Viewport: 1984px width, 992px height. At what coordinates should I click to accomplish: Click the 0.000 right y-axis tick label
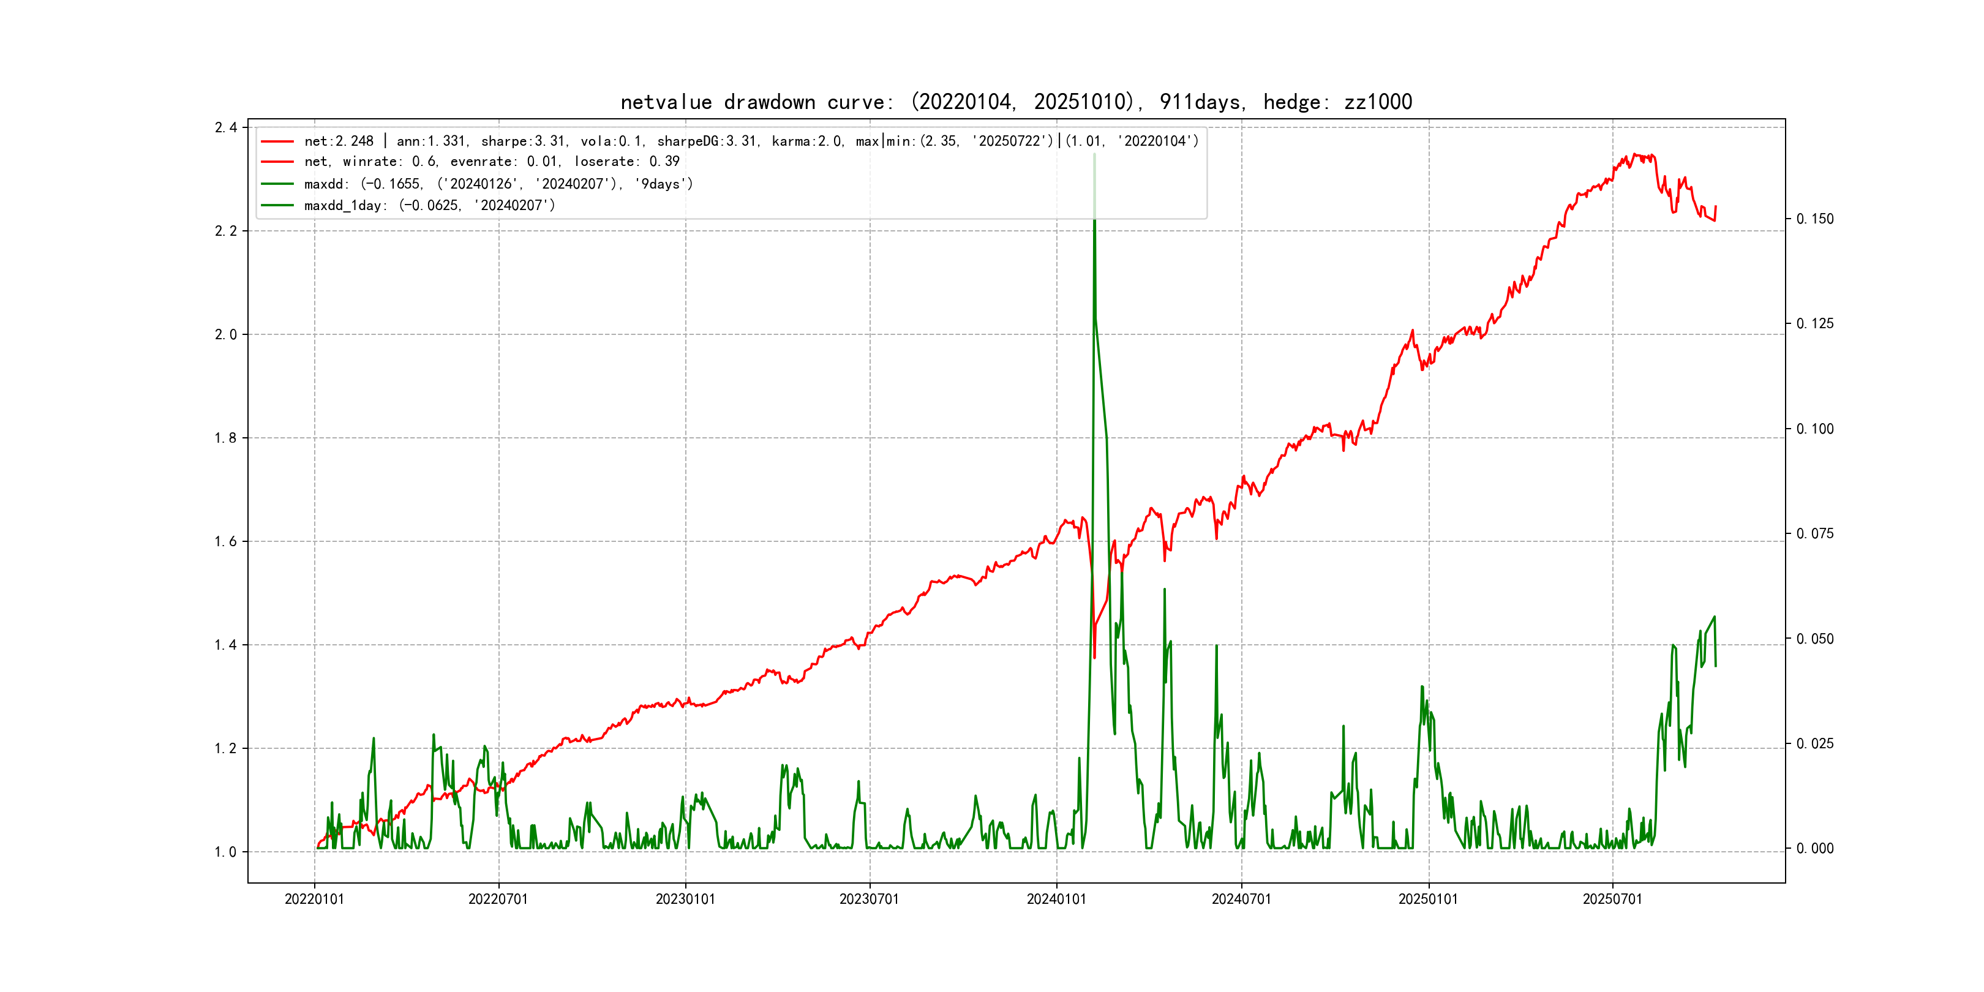[1814, 849]
